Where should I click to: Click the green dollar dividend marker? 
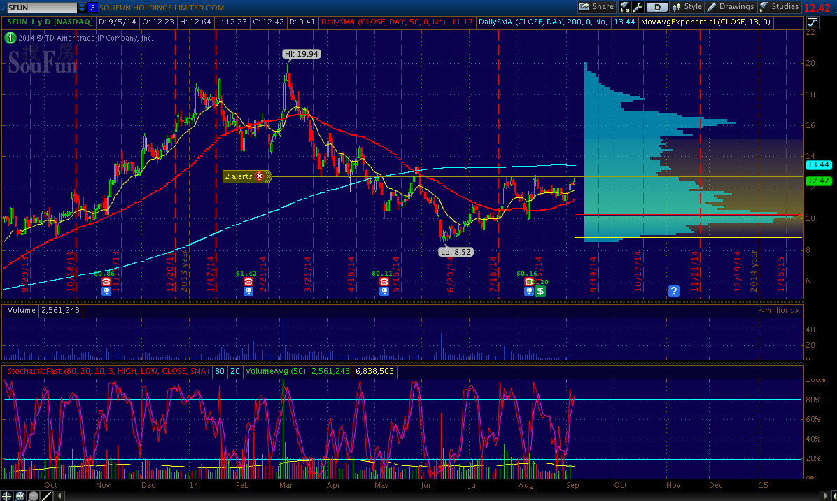tap(540, 291)
